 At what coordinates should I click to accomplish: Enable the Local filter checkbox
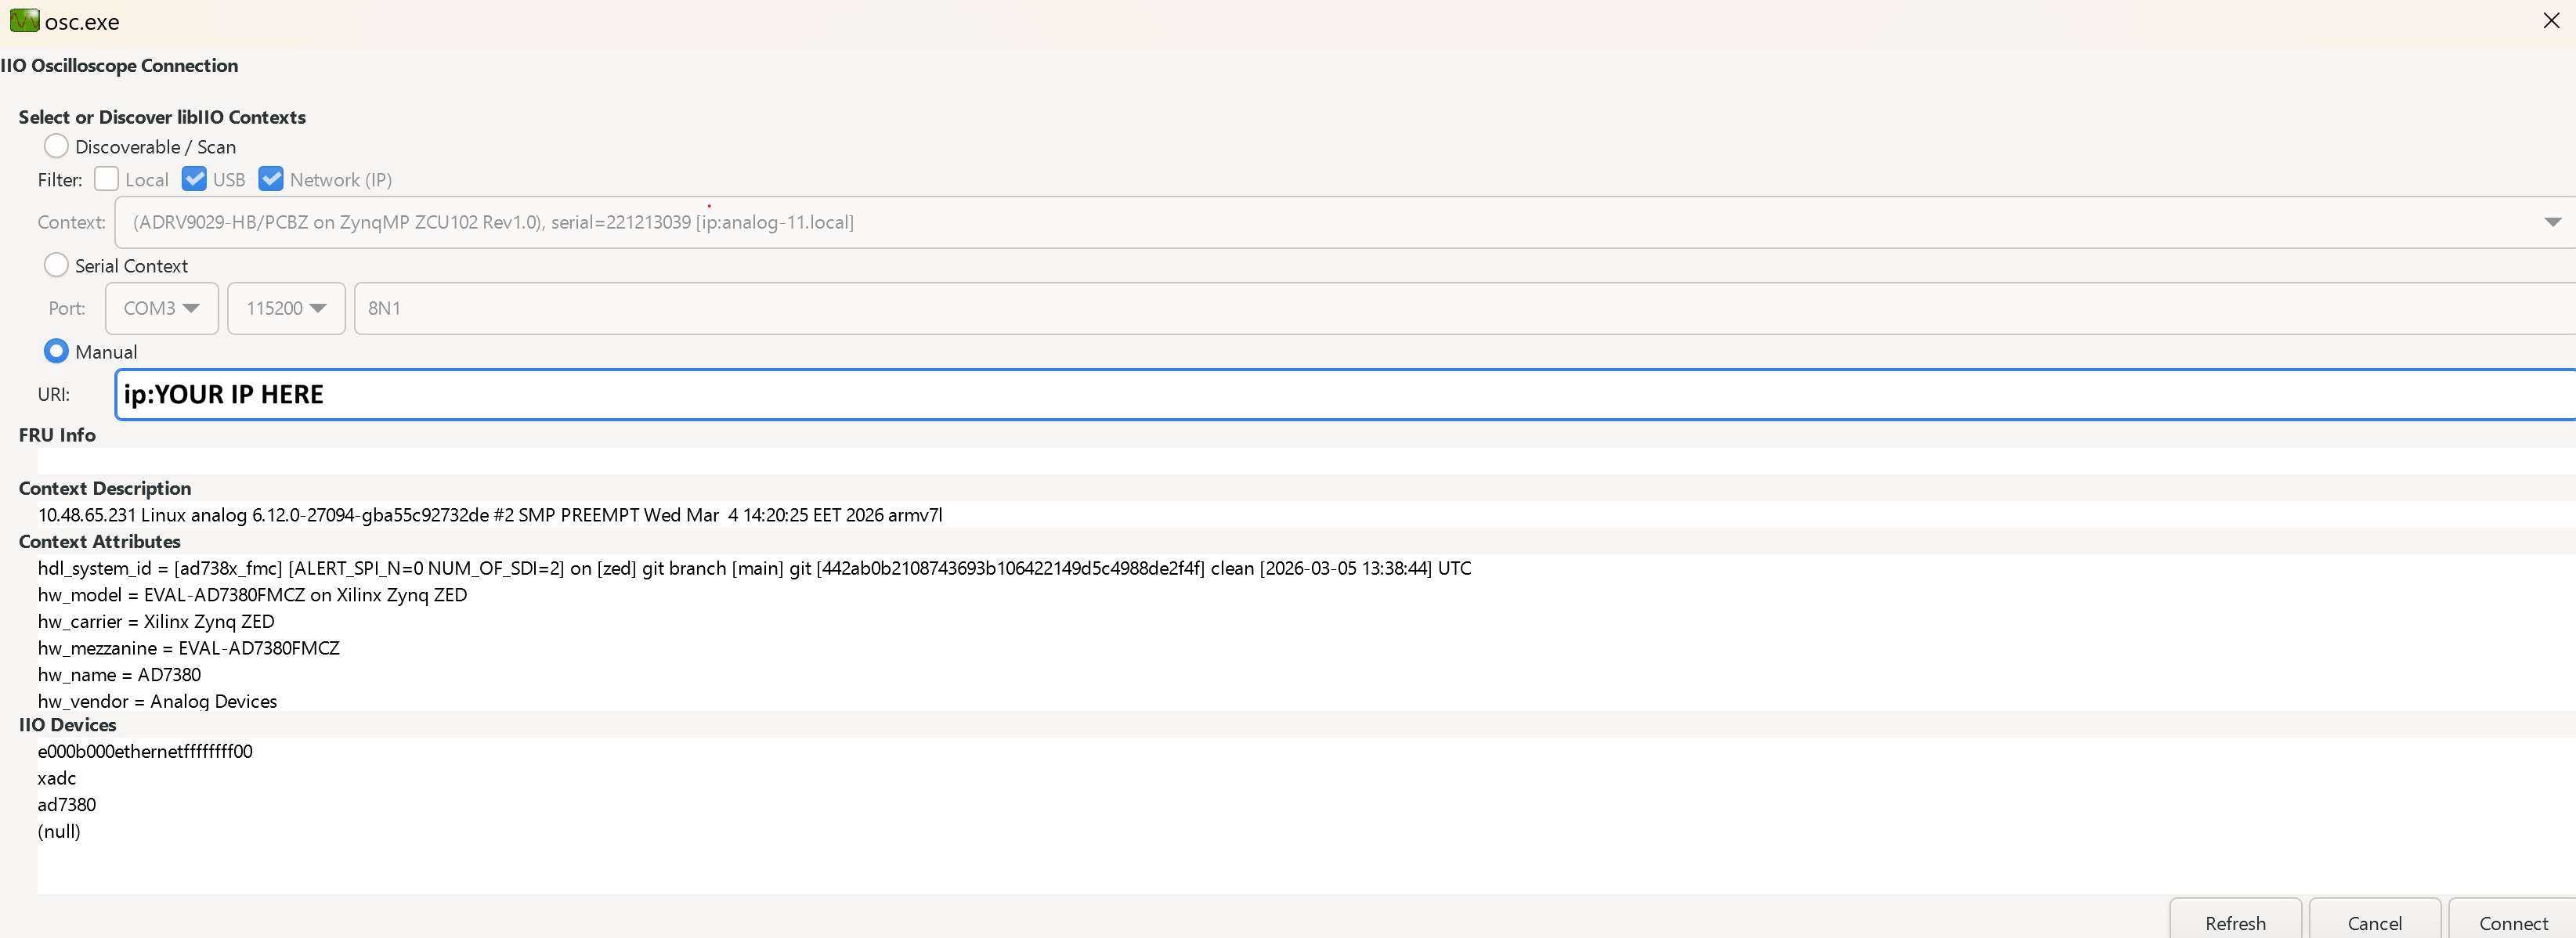point(106,179)
